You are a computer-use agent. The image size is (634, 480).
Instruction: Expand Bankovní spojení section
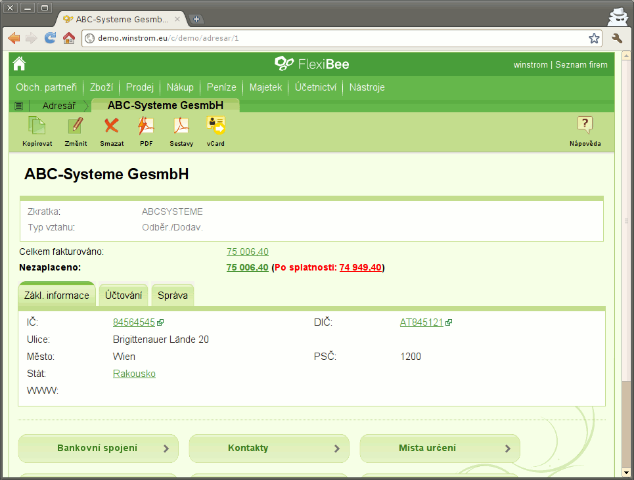pos(99,448)
